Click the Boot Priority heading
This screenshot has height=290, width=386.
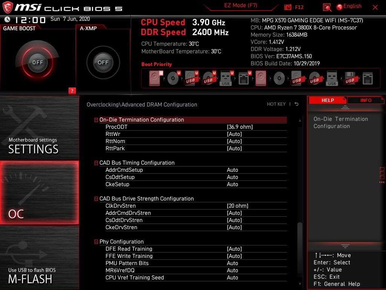[x=156, y=64]
